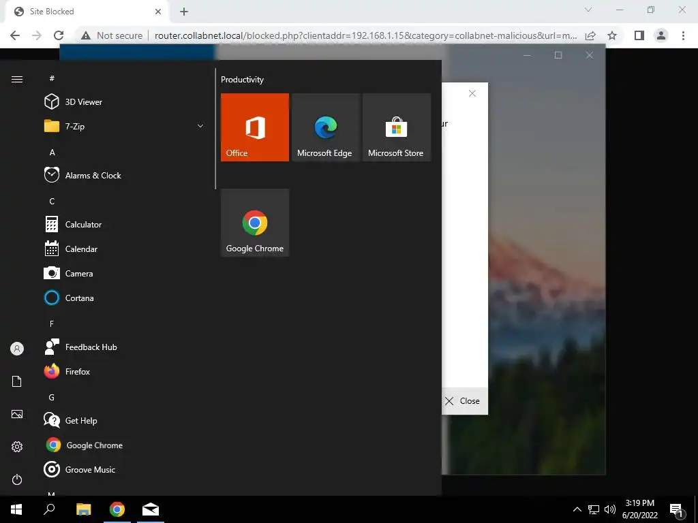Bookmark this page with the star

[613, 35]
